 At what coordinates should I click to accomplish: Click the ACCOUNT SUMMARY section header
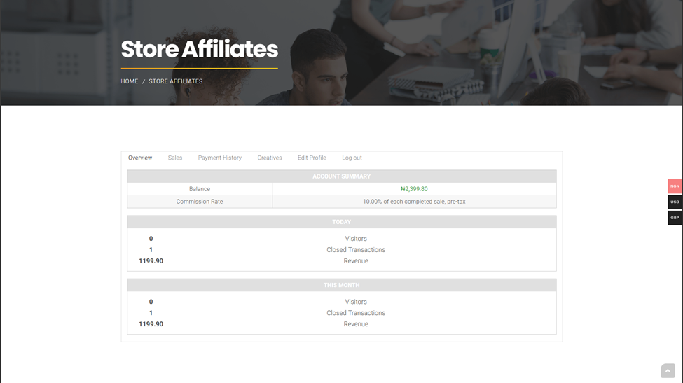(x=341, y=176)
